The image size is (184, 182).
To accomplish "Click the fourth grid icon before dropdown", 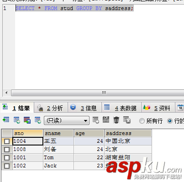I will [x=37, y=120].
